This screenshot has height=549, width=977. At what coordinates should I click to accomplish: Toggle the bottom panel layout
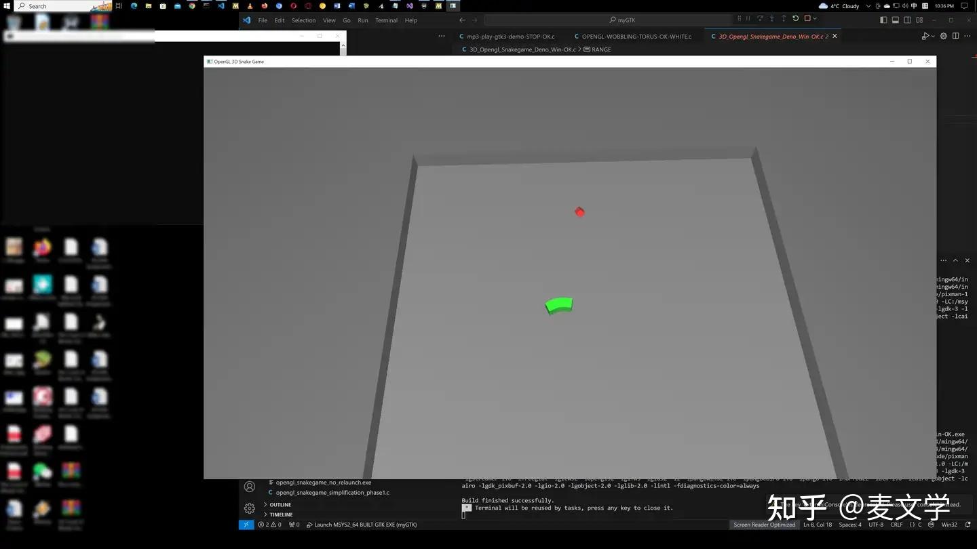pos(896,20)
